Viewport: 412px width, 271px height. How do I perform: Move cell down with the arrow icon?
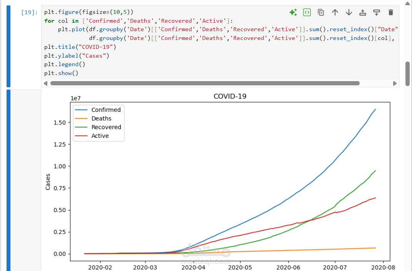pyautogui.click(x=349, y=12)
